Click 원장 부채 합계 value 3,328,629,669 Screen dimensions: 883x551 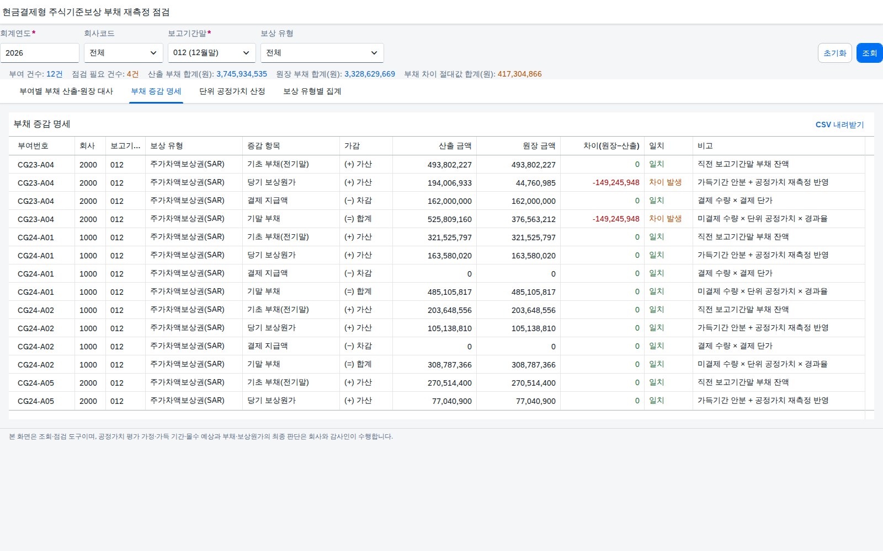click(x=370, y=74)
